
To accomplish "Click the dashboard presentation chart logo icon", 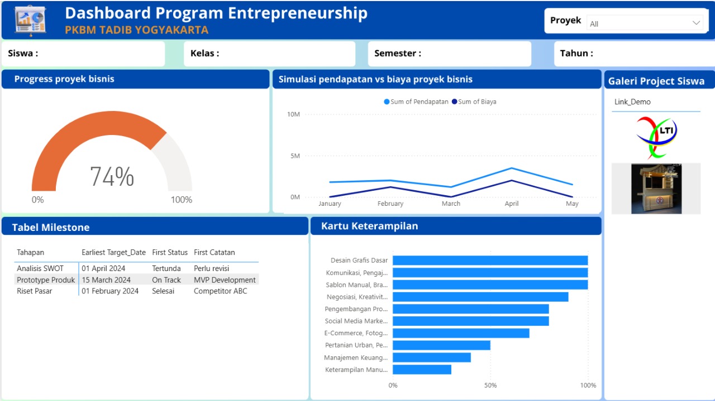I will coord(29,18).
